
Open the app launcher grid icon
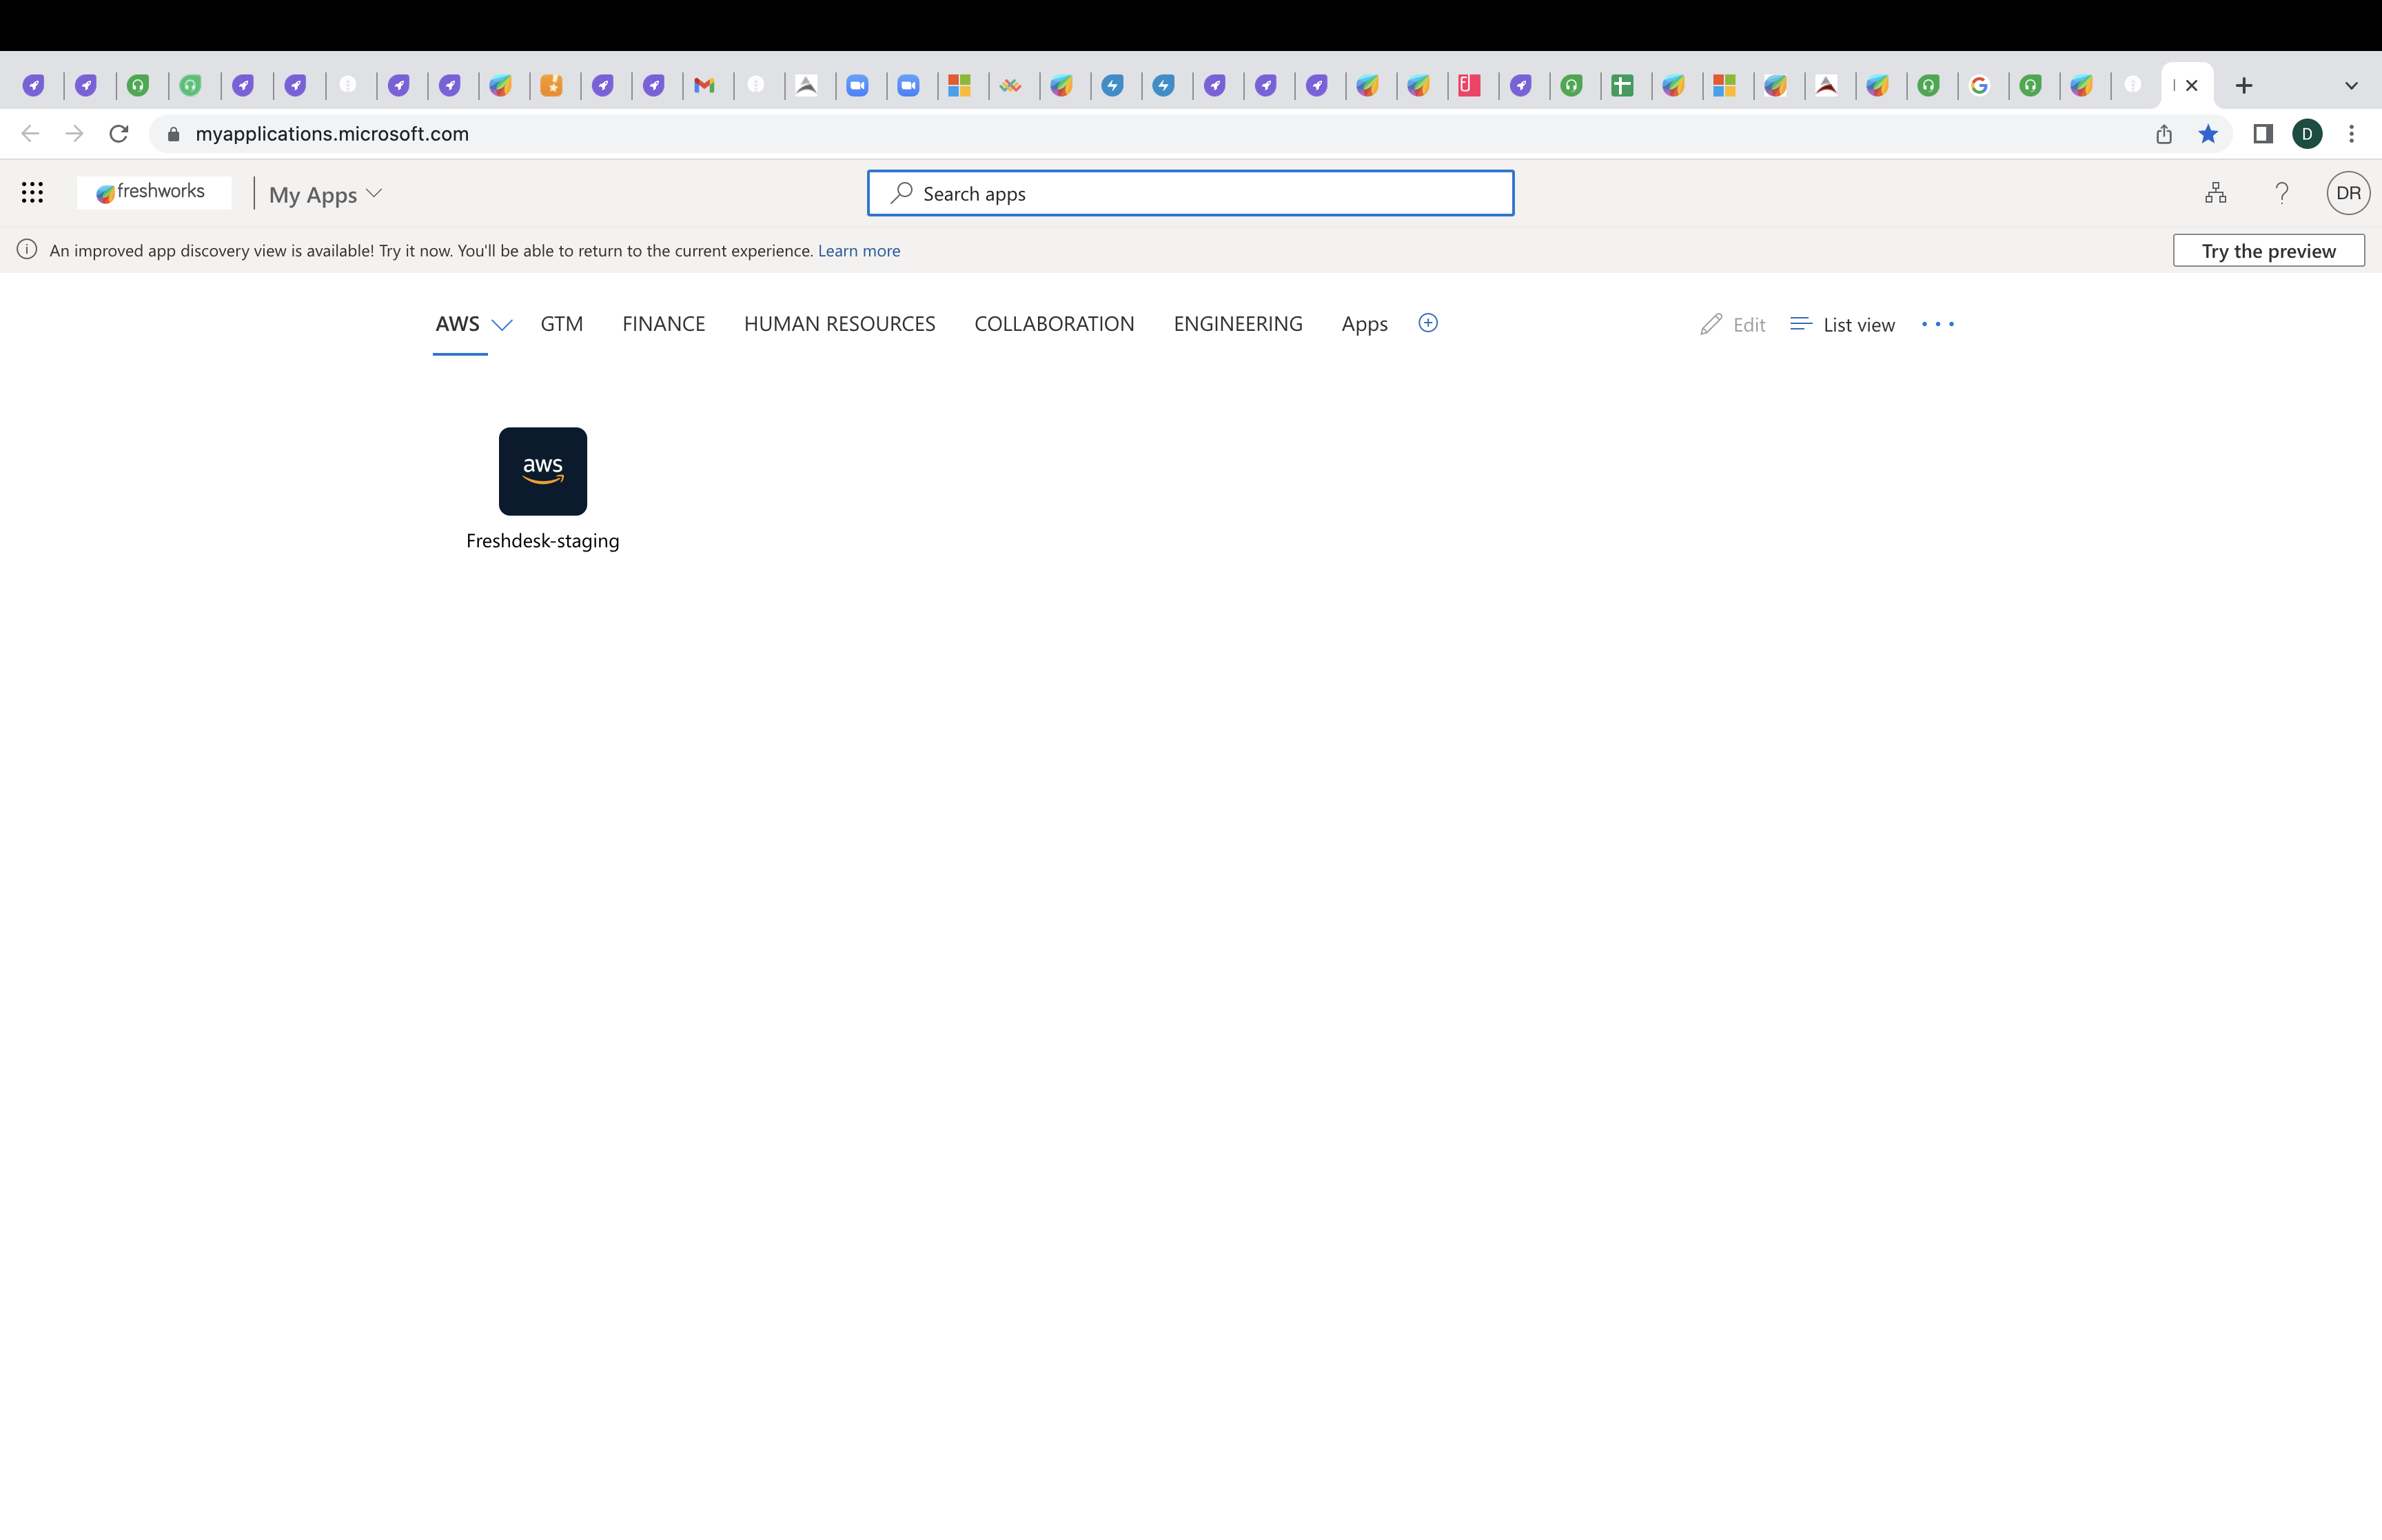[32, 193]
